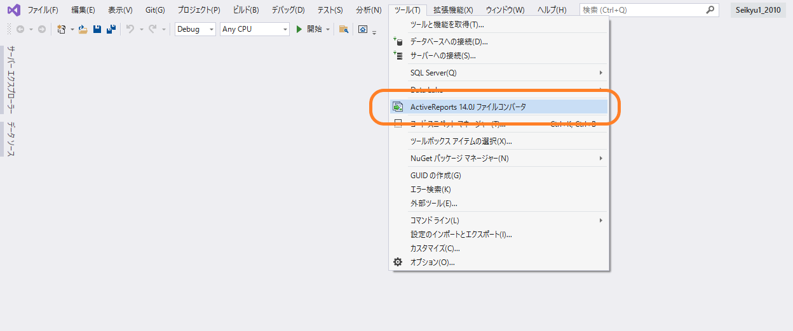Click the Seikyu1_2010 solution name button
This screenshot has width=793, height=331.
[758, 10]
